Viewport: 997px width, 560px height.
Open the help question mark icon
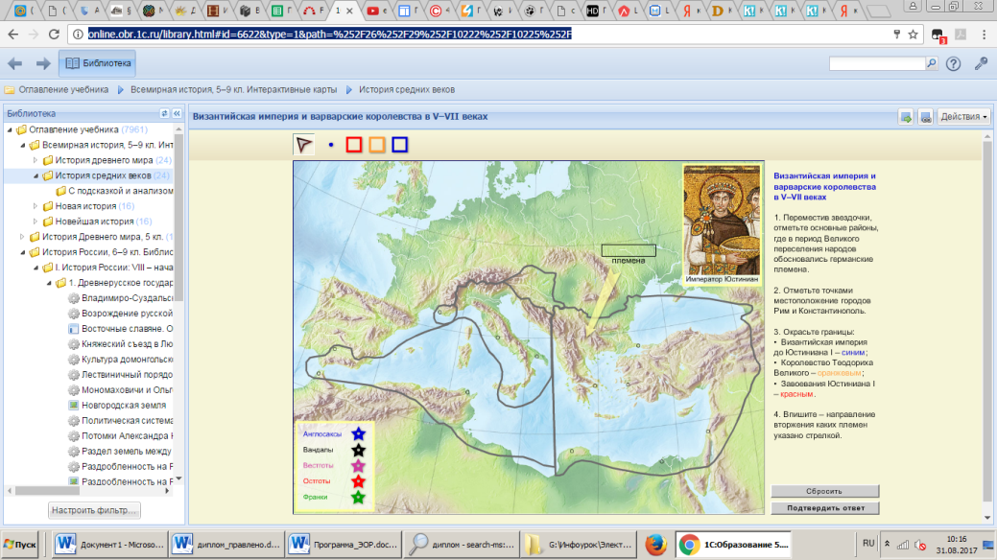coord(953,63)
